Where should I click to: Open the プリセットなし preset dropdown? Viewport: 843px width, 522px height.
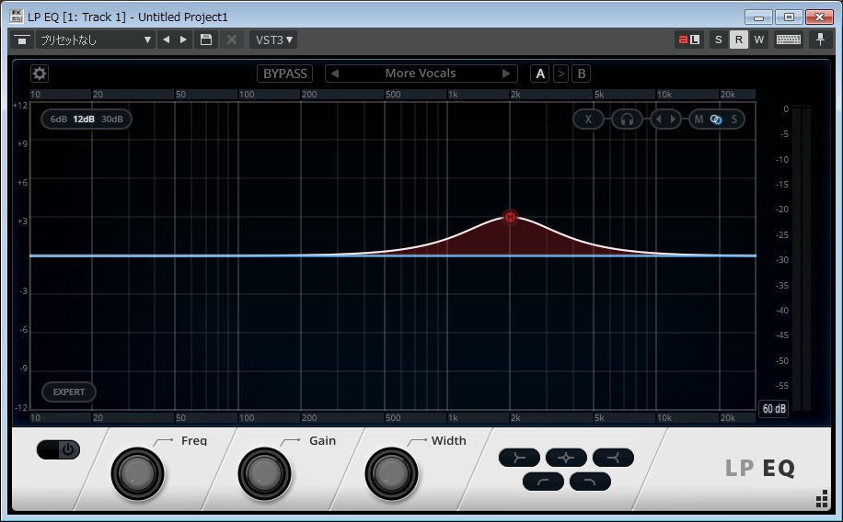tap(95, 40)
